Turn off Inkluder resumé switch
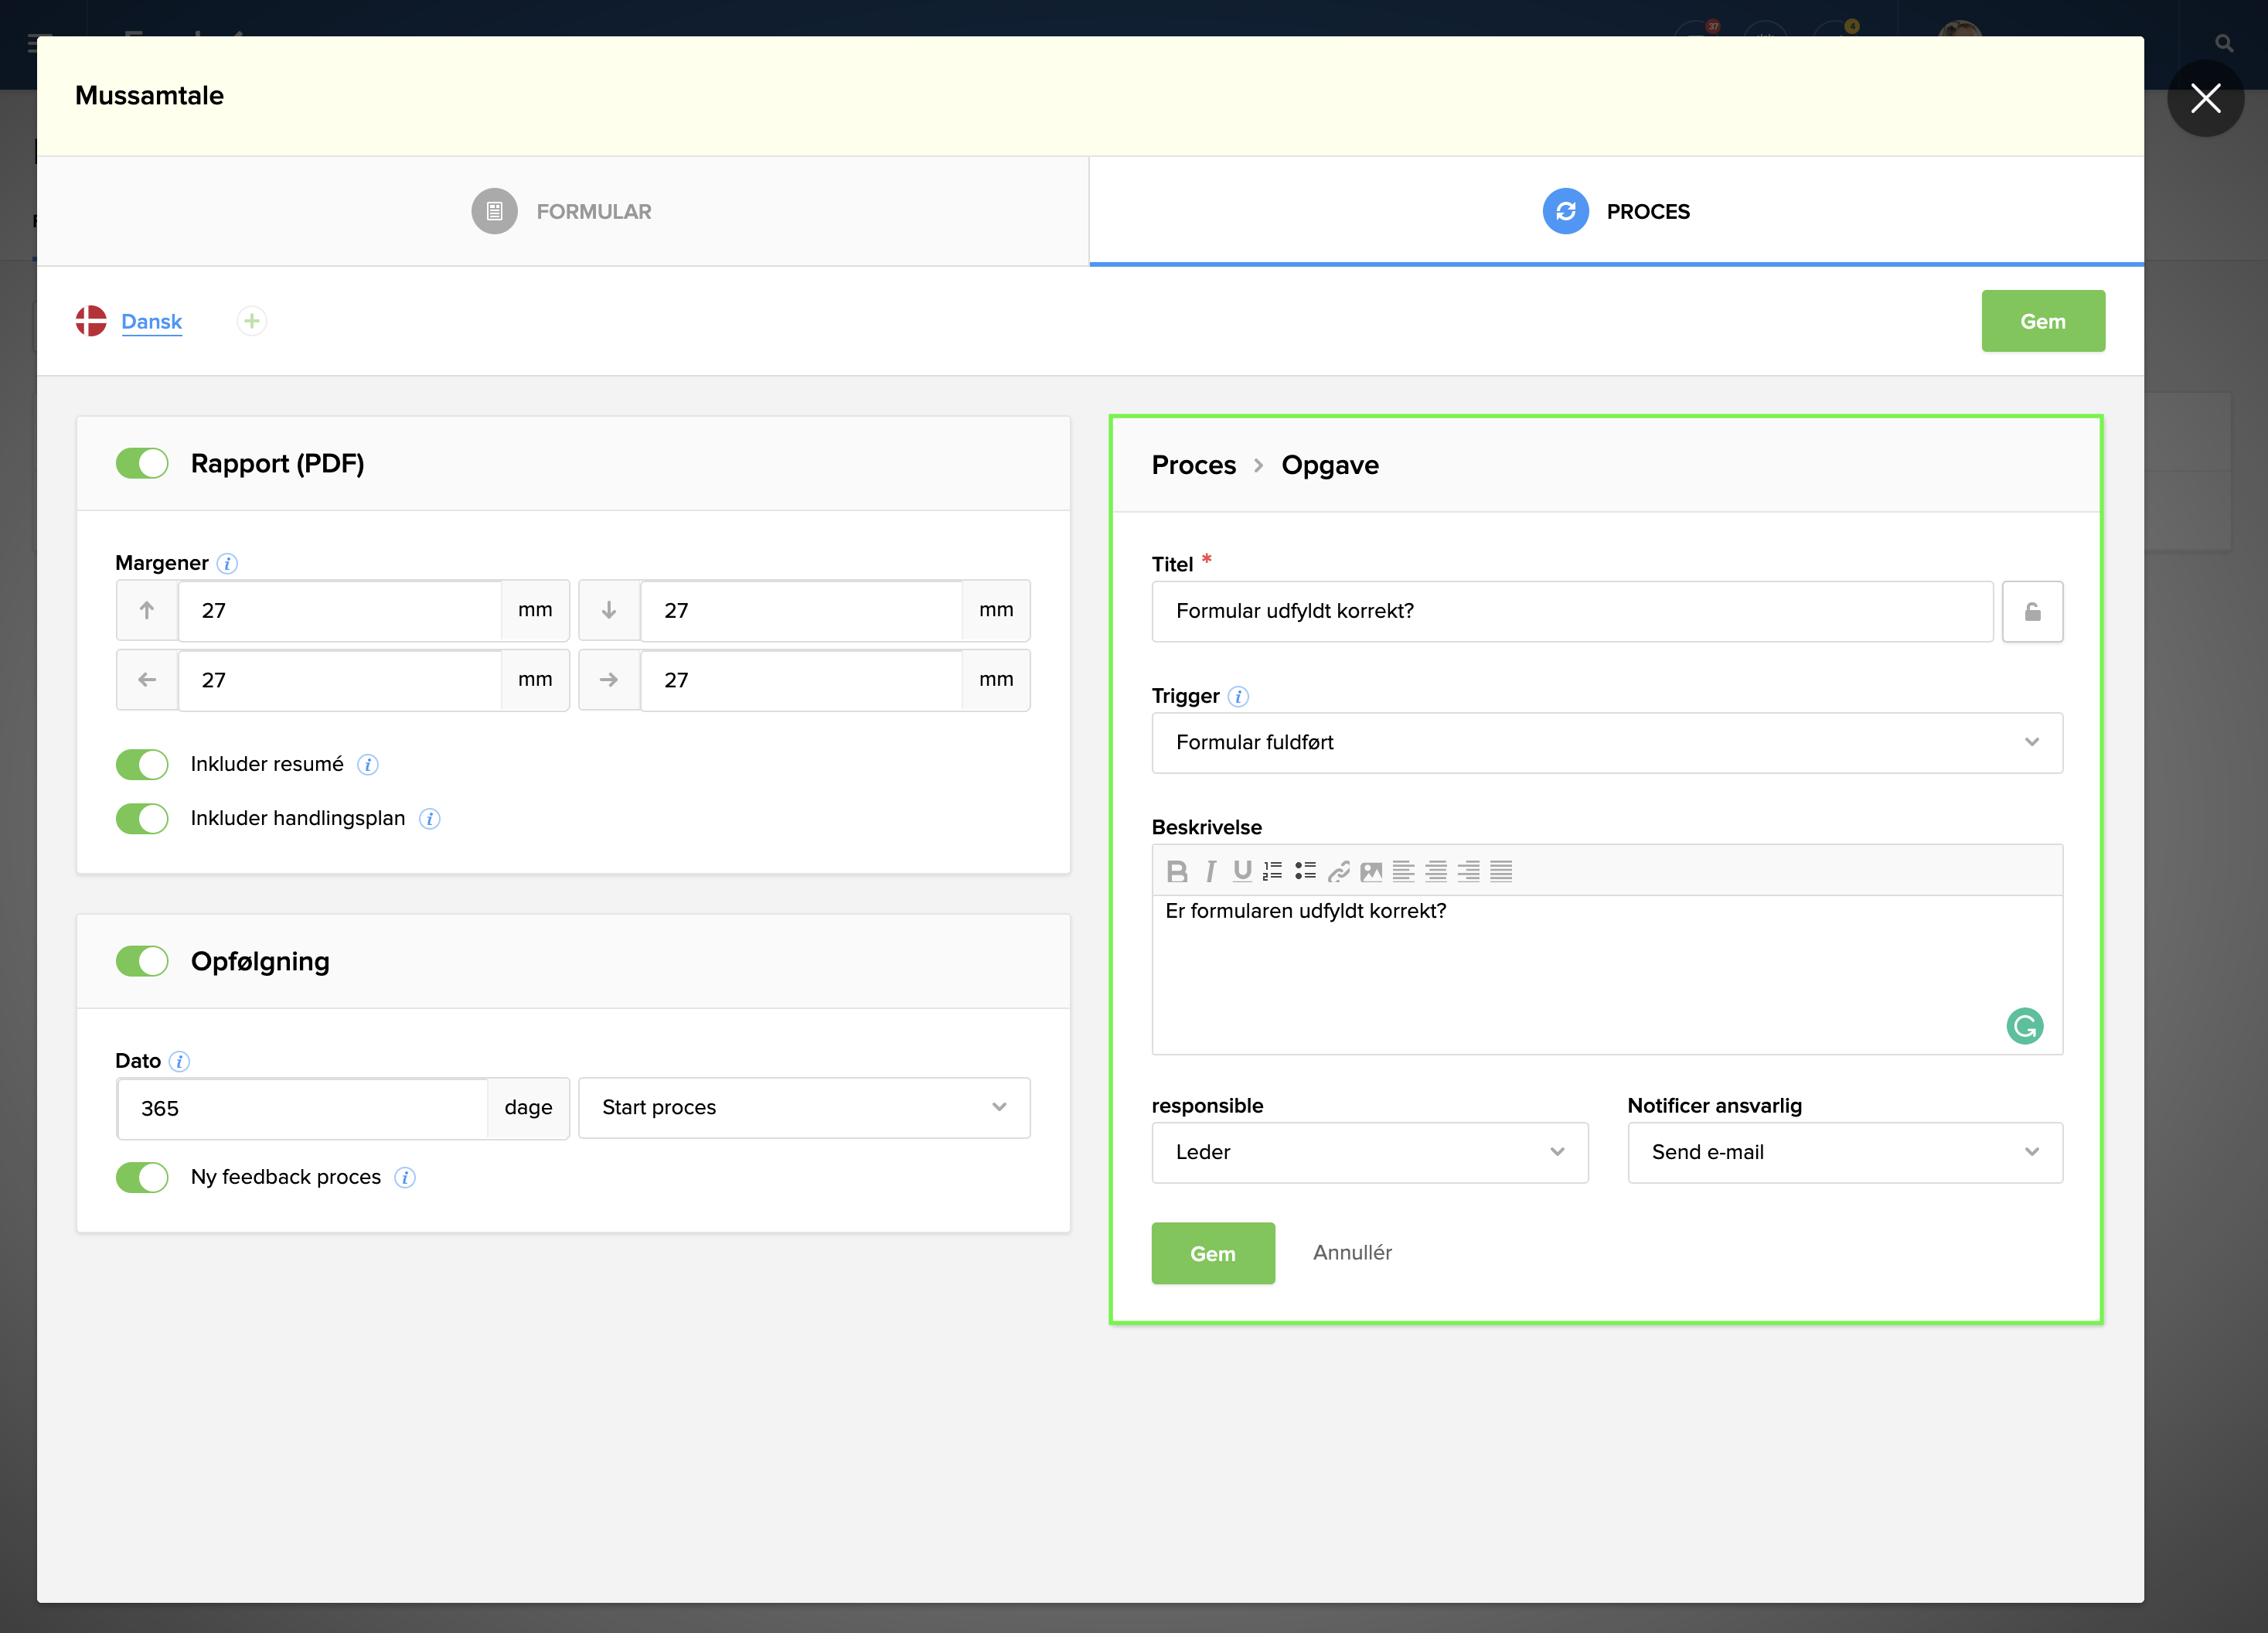This screenshot has height=1633, width=2268. point(142,764)
